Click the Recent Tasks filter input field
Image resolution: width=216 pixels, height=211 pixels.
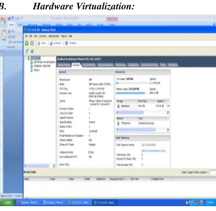213,172
